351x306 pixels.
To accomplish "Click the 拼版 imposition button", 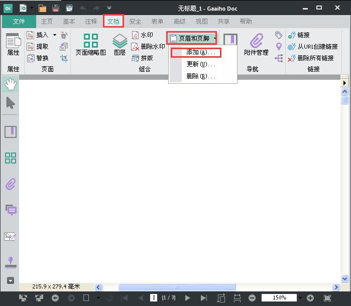I will coord(143,58).
